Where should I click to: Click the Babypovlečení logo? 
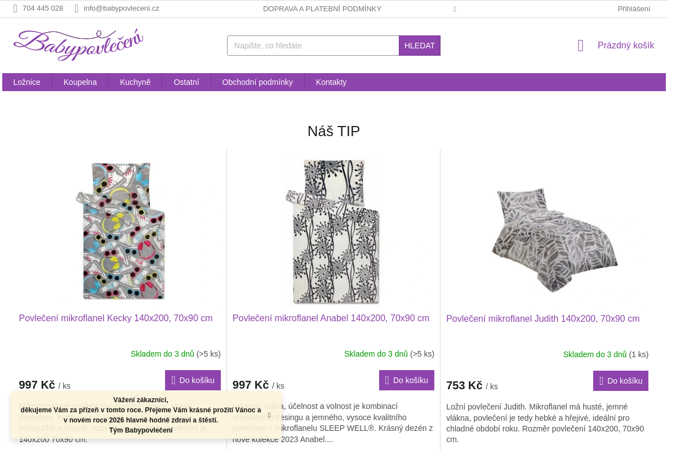click(x=78, y=44)
